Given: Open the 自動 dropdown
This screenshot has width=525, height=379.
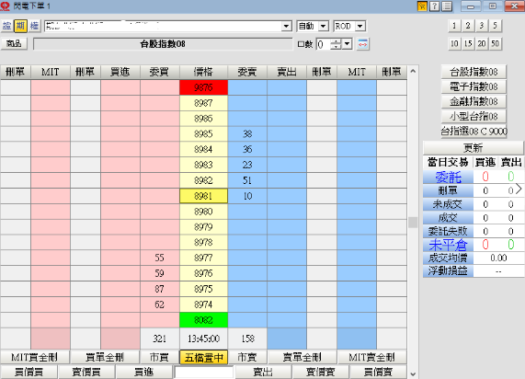Looking at the screenshot, I should (323, 26).
